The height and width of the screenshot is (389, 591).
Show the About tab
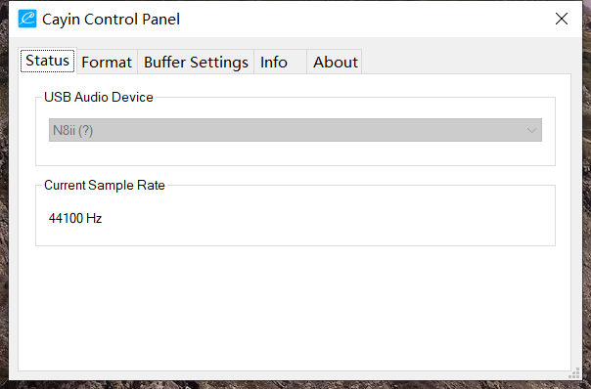pyautogui.click(x=335, y=63)
